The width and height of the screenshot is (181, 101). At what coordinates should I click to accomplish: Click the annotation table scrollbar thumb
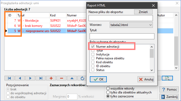click(x=176, y=51)
